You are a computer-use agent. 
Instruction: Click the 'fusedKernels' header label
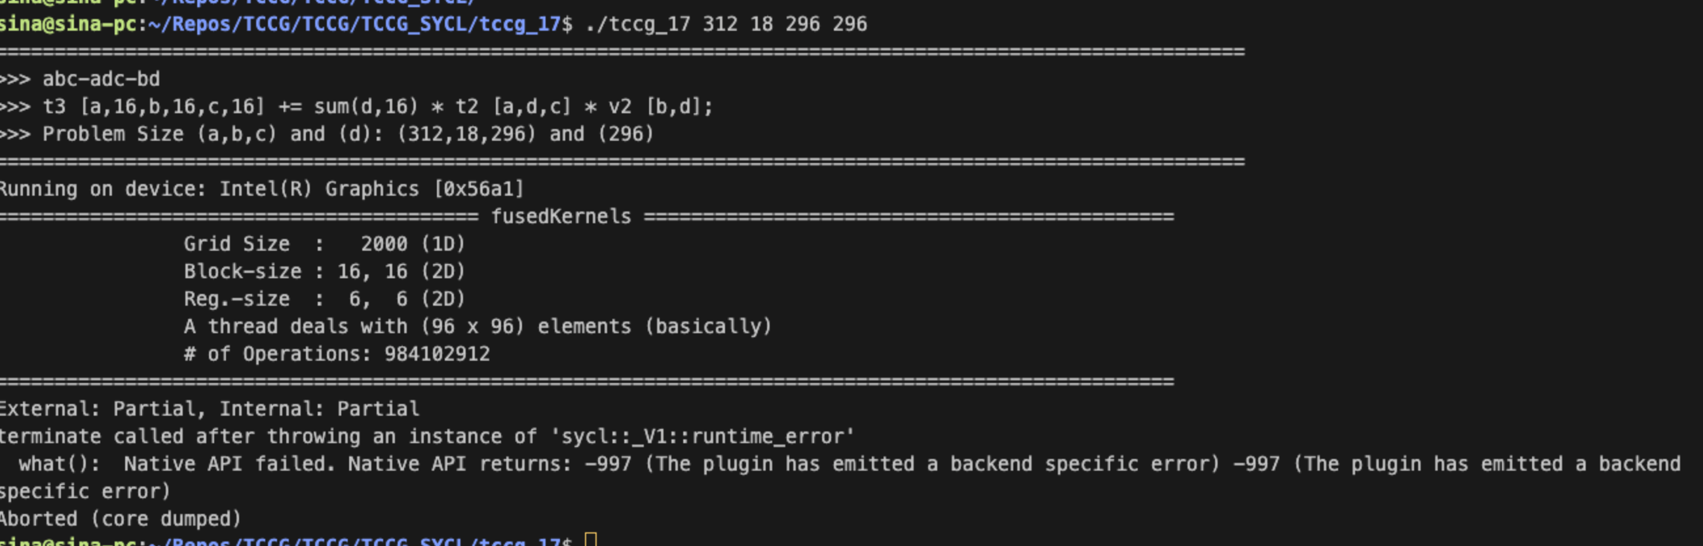[561, 217]
